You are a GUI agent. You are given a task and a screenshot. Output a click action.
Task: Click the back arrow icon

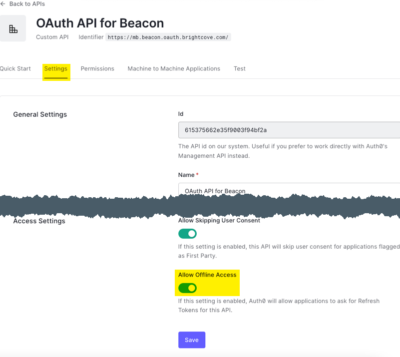3,4
